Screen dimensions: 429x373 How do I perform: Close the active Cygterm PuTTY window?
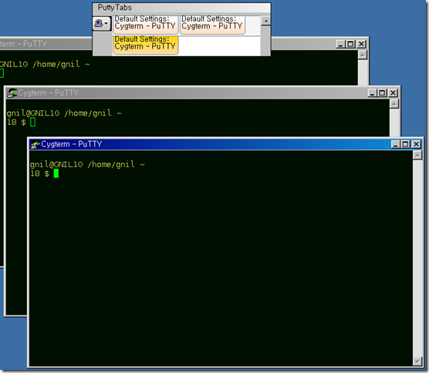pyautogui.click(x=416, y=144)
